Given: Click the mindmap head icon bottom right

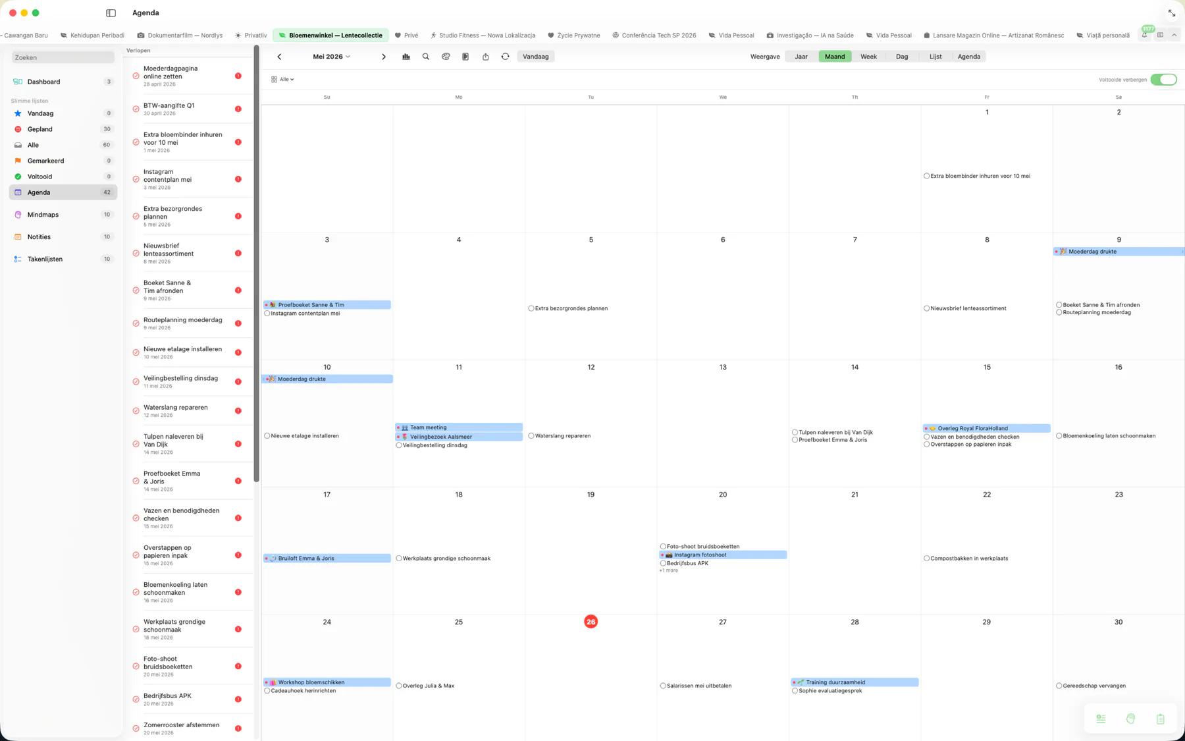Looking at the screenshot, I should [x=1130, y=719].
